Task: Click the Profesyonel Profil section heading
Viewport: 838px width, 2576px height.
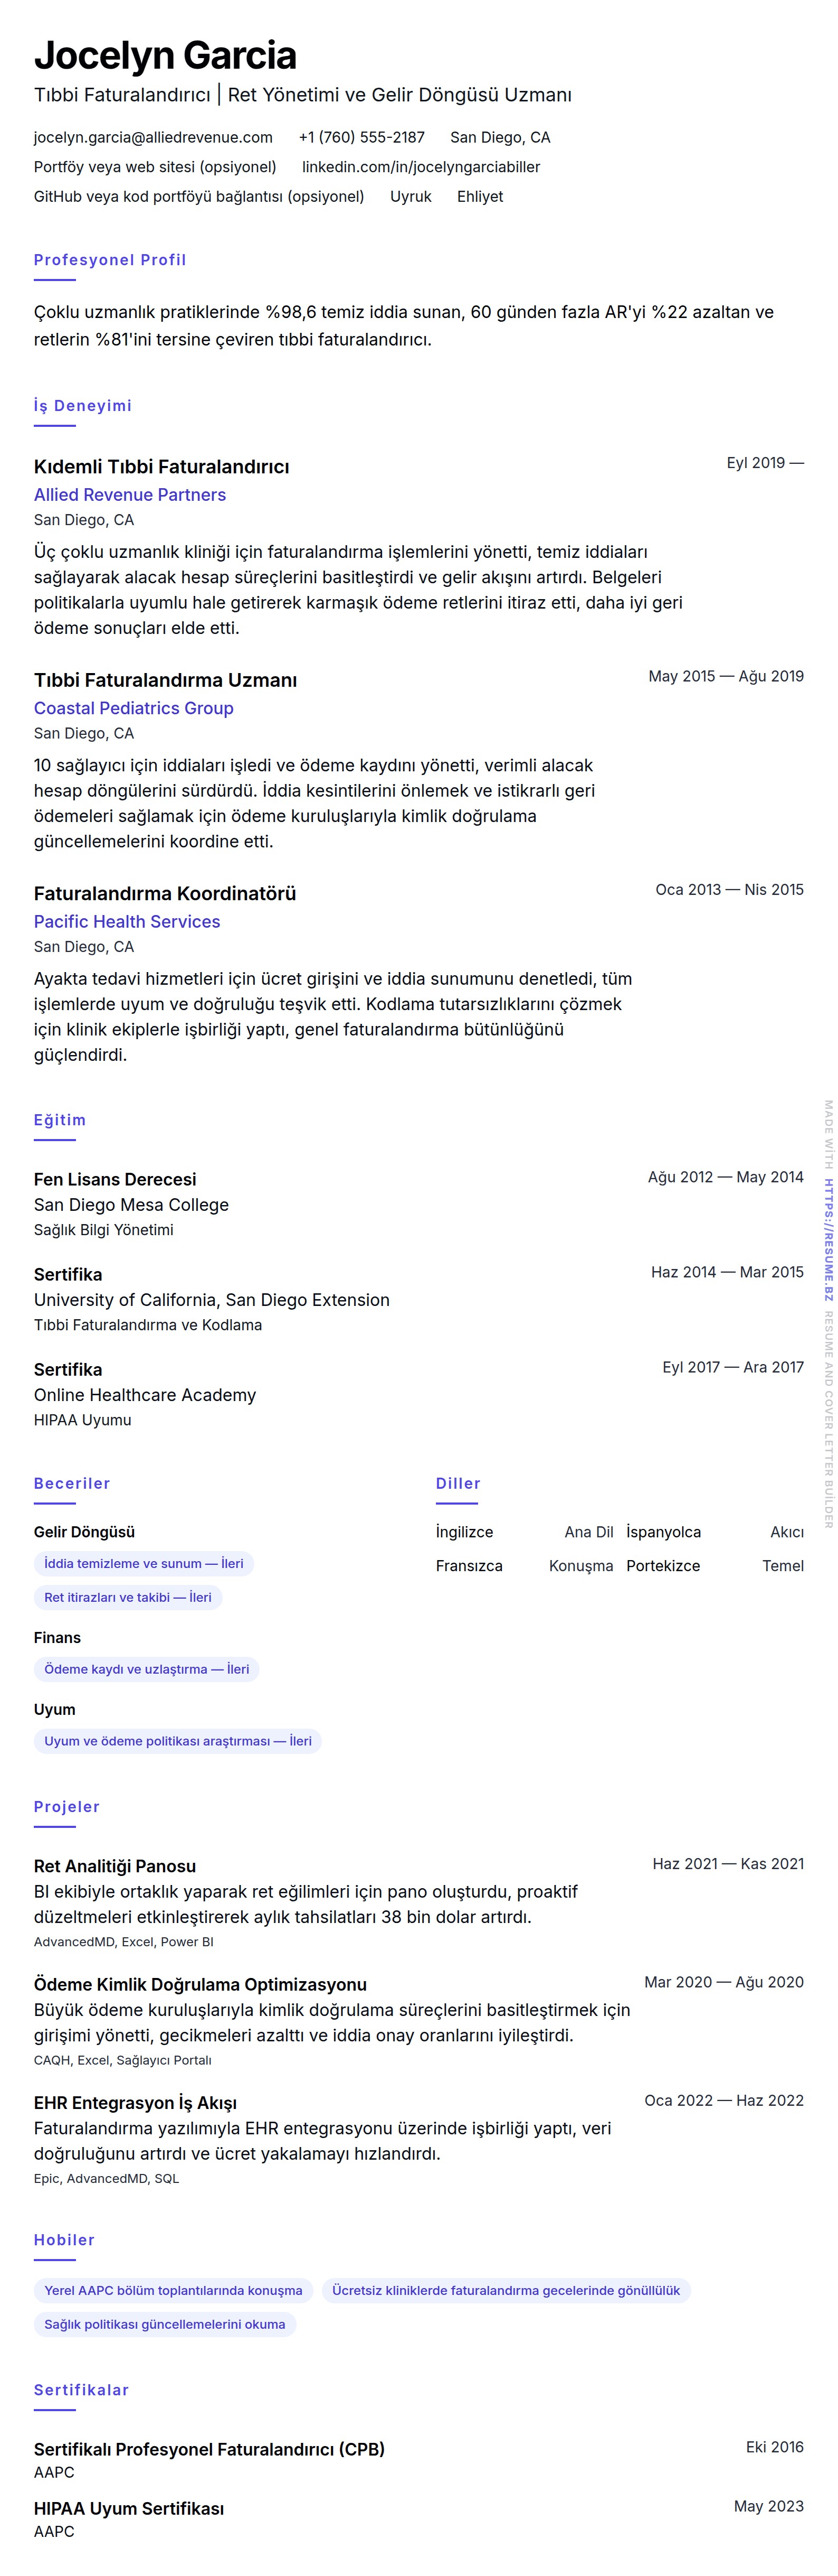Action: pyautogui.click(x=110, y=260)
